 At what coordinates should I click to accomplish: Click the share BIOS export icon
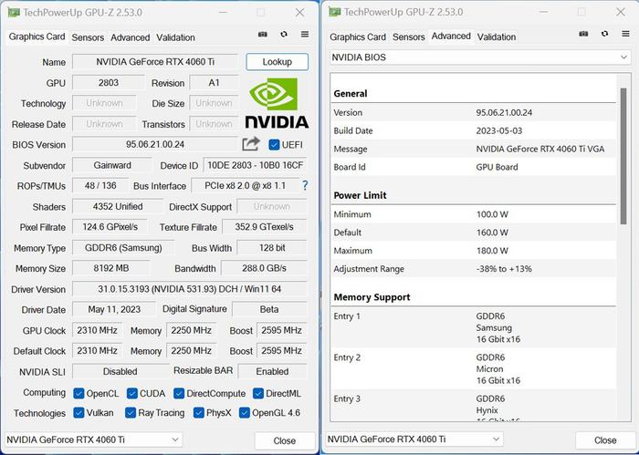(251, 144)
